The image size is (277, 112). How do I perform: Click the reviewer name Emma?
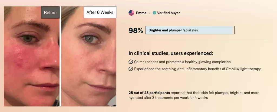pos(141,13)
